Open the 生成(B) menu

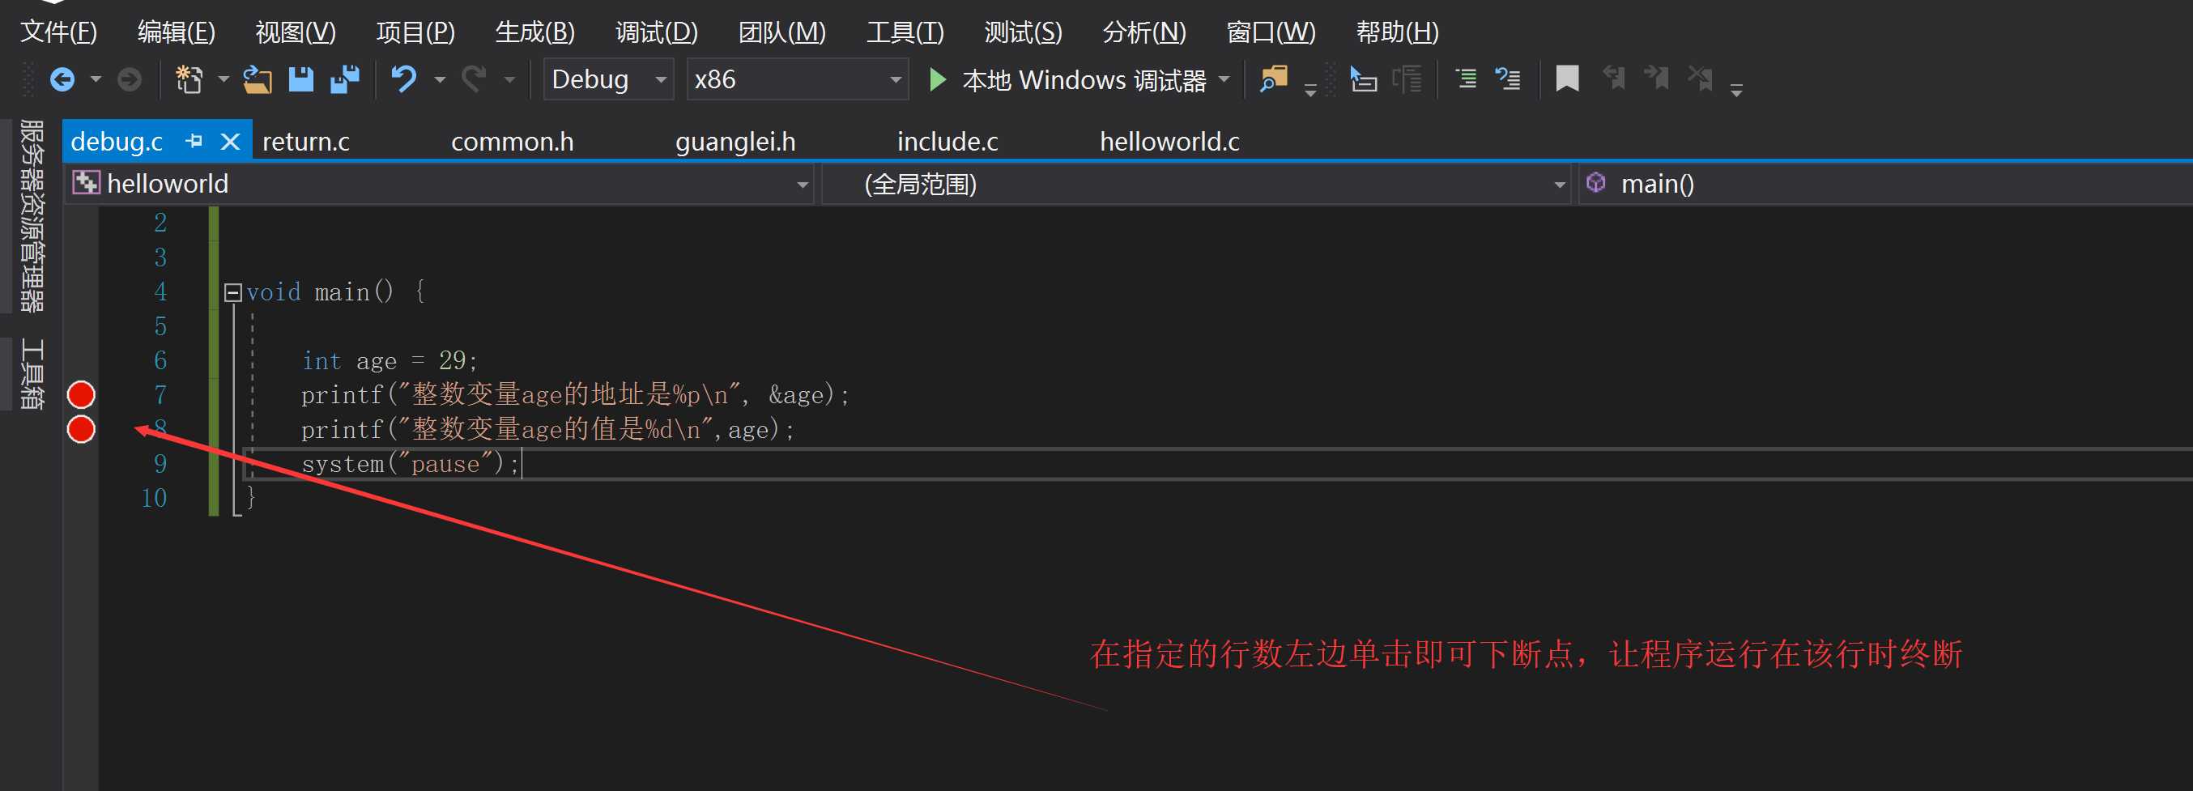click(x=534, y=32)
